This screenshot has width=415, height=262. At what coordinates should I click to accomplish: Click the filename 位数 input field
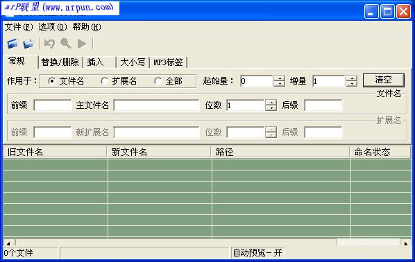tap(246, 105)
